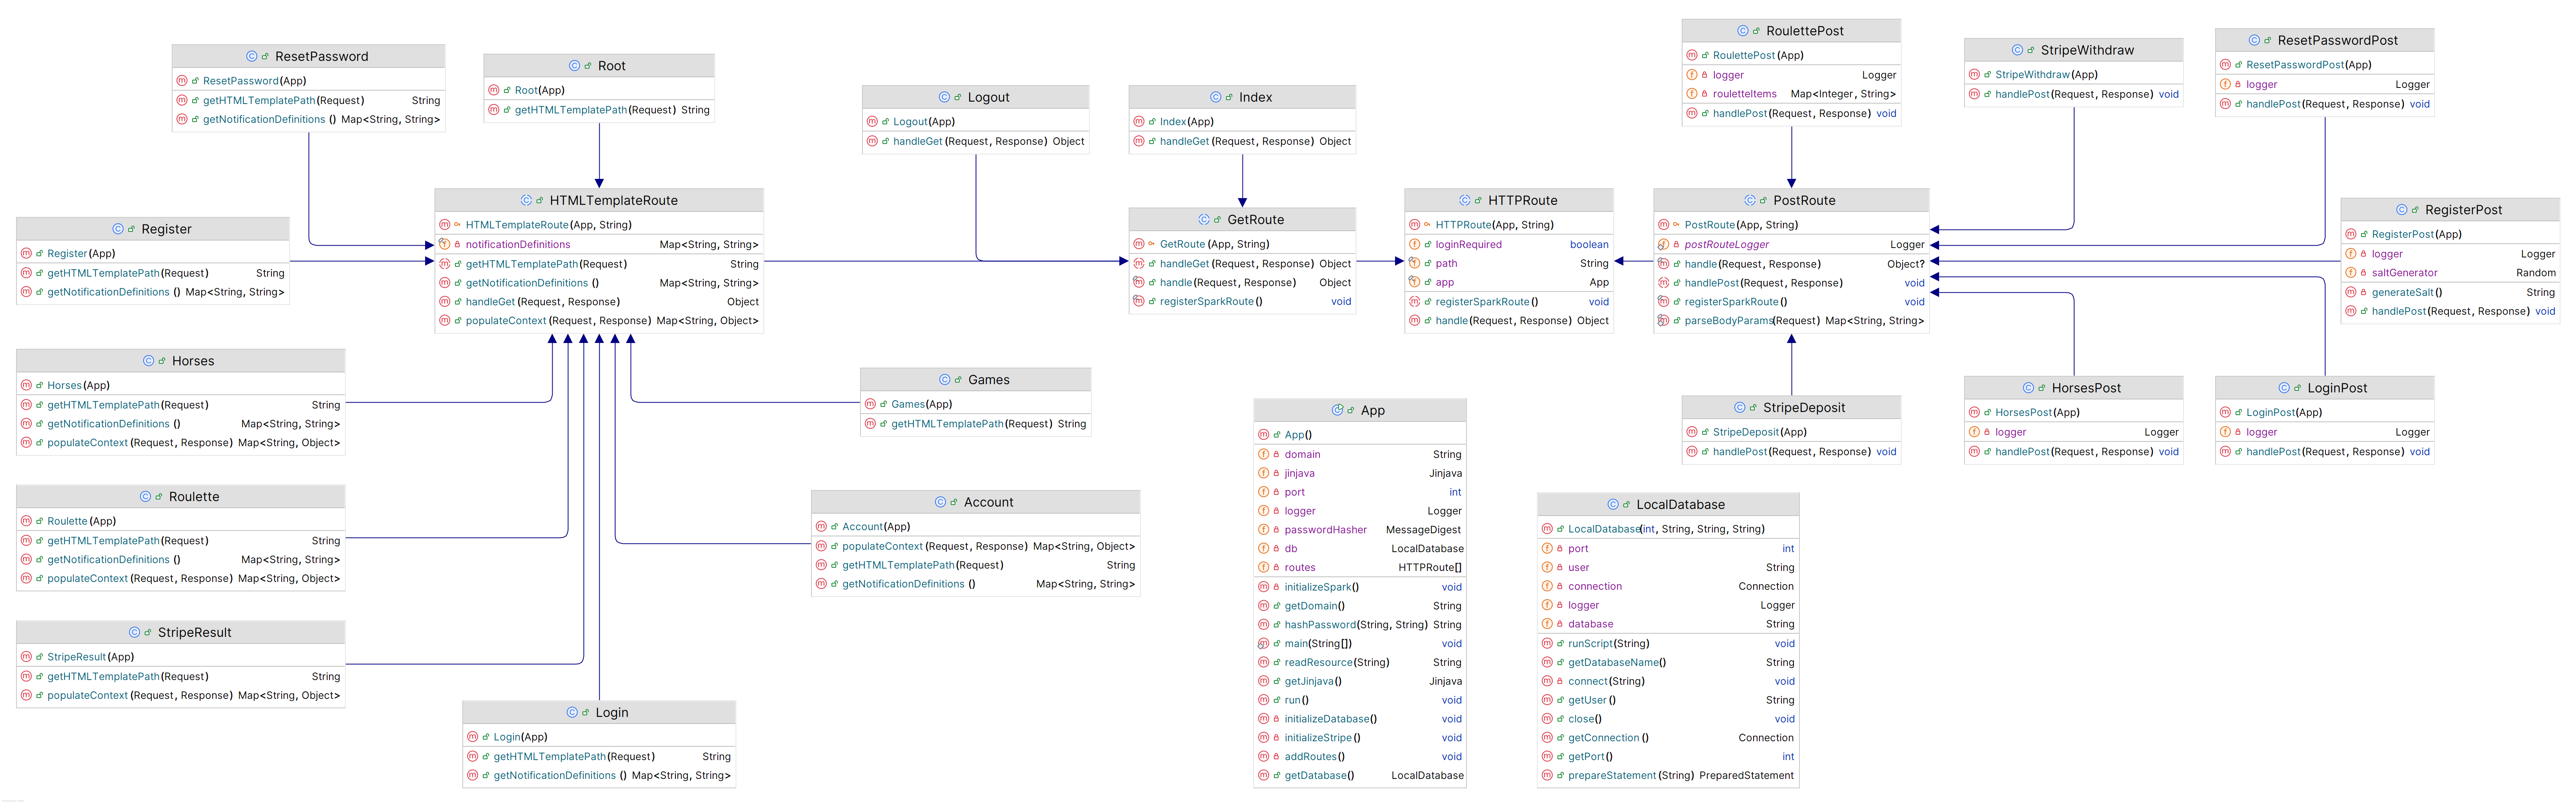Viewport: 2576px width, 804px height.
Task: Click the passwordHasher field in App
Action: tap(1360, 530)
